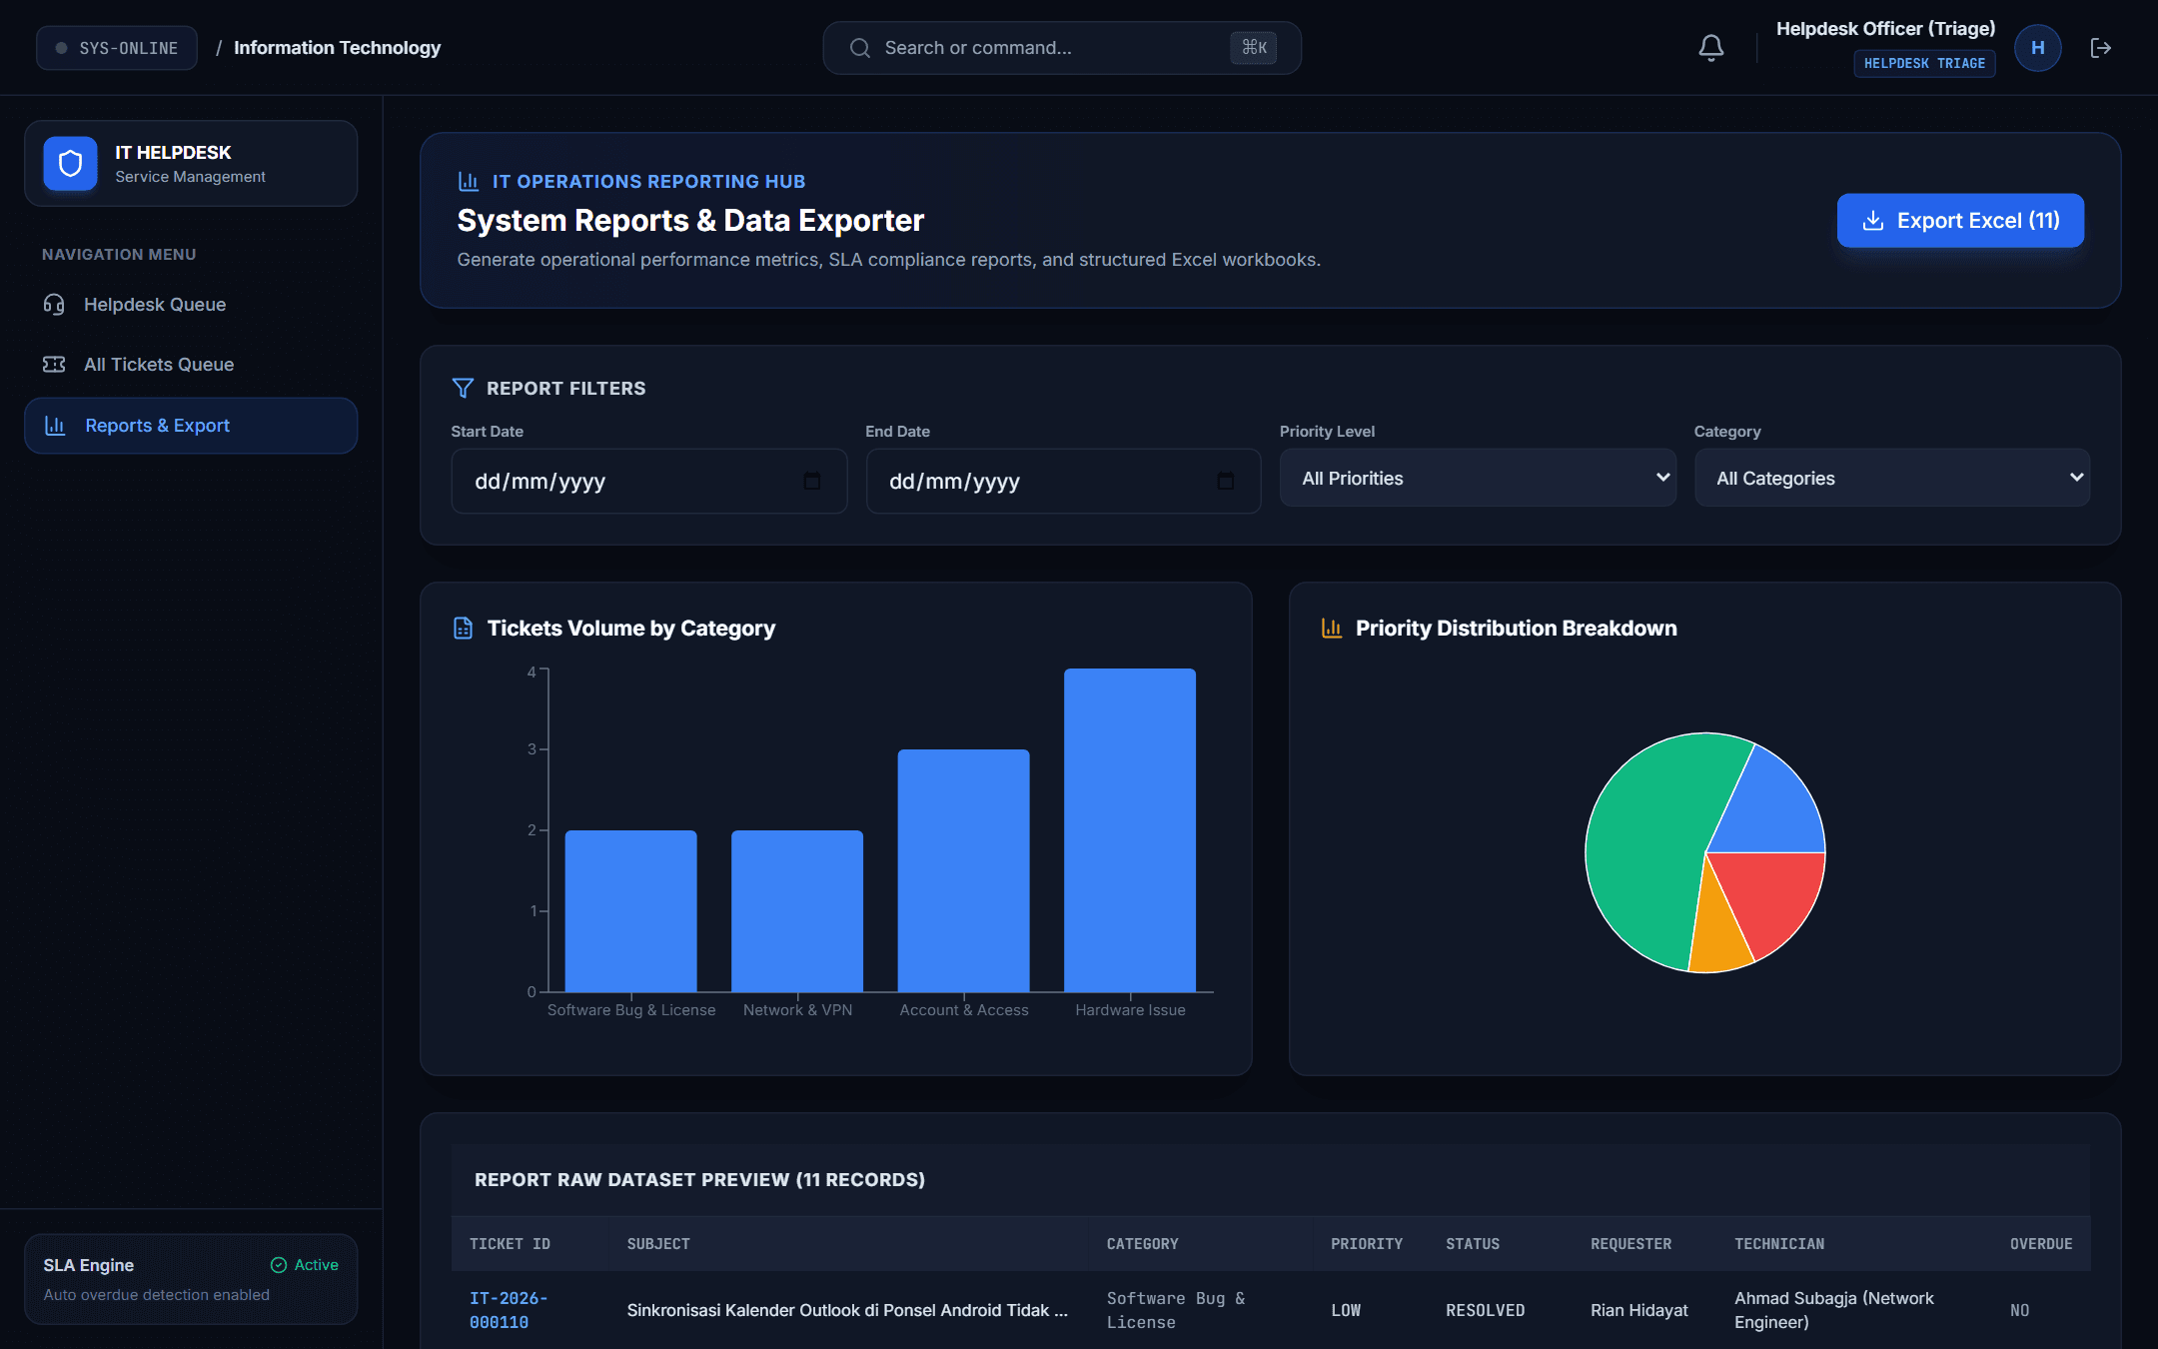
Task: Click the Reports & Export chart icon
Action: click(55, 426)
